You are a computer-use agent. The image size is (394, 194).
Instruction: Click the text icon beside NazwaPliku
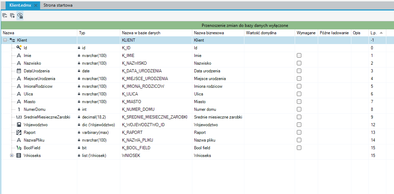[x=19, y=140]
